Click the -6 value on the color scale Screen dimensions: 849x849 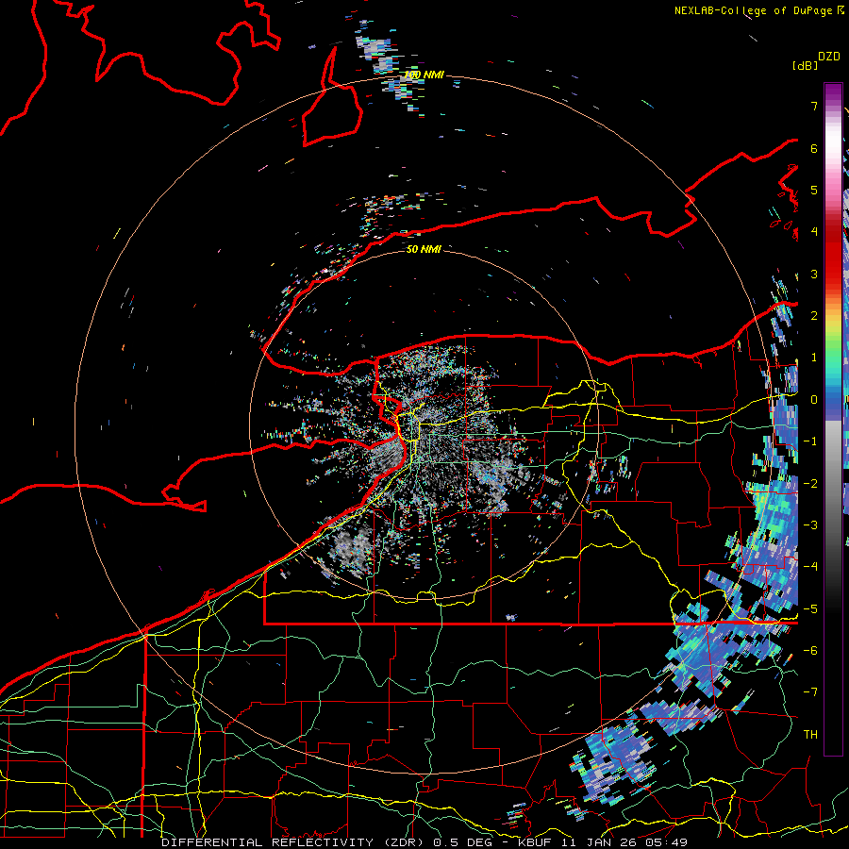point(810,650)
